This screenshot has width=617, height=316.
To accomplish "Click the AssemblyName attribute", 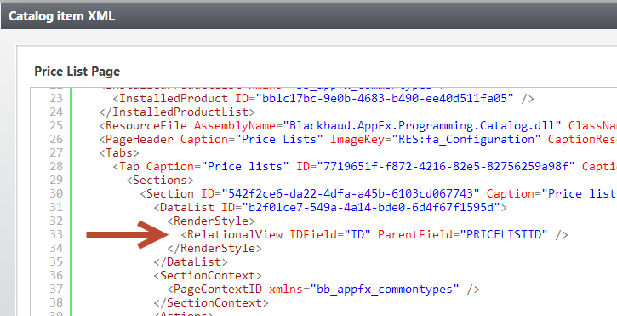I will tap(235, 125).
